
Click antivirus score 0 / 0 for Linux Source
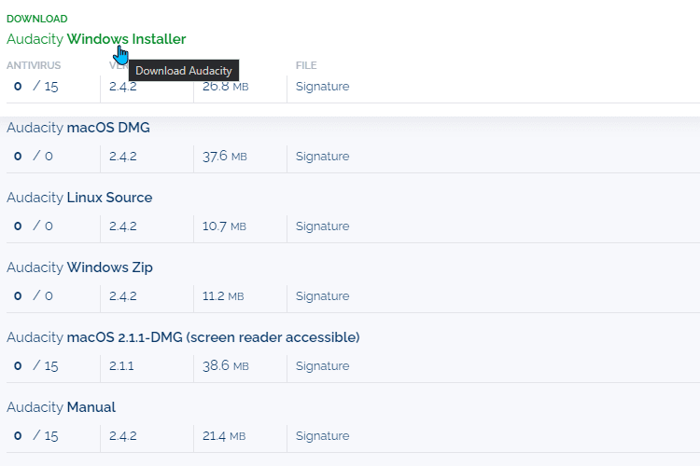pyautogui.click(x=34, y=226)
